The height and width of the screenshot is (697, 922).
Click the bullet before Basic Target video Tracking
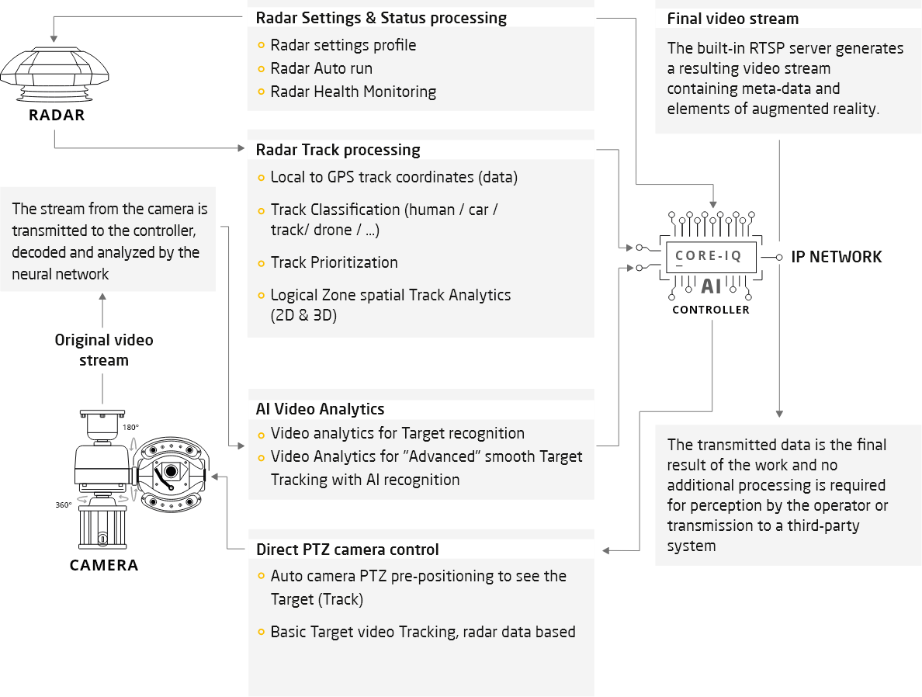pyautogui.click(x=262, y=633)
